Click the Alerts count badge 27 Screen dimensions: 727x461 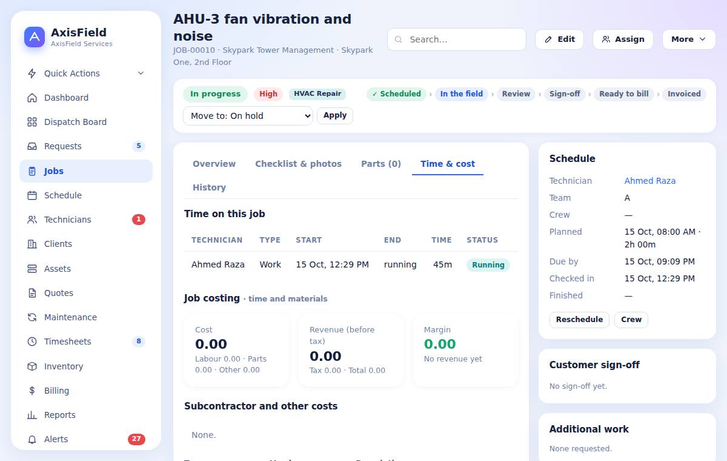pyautogui.click(x=136, y=439)
